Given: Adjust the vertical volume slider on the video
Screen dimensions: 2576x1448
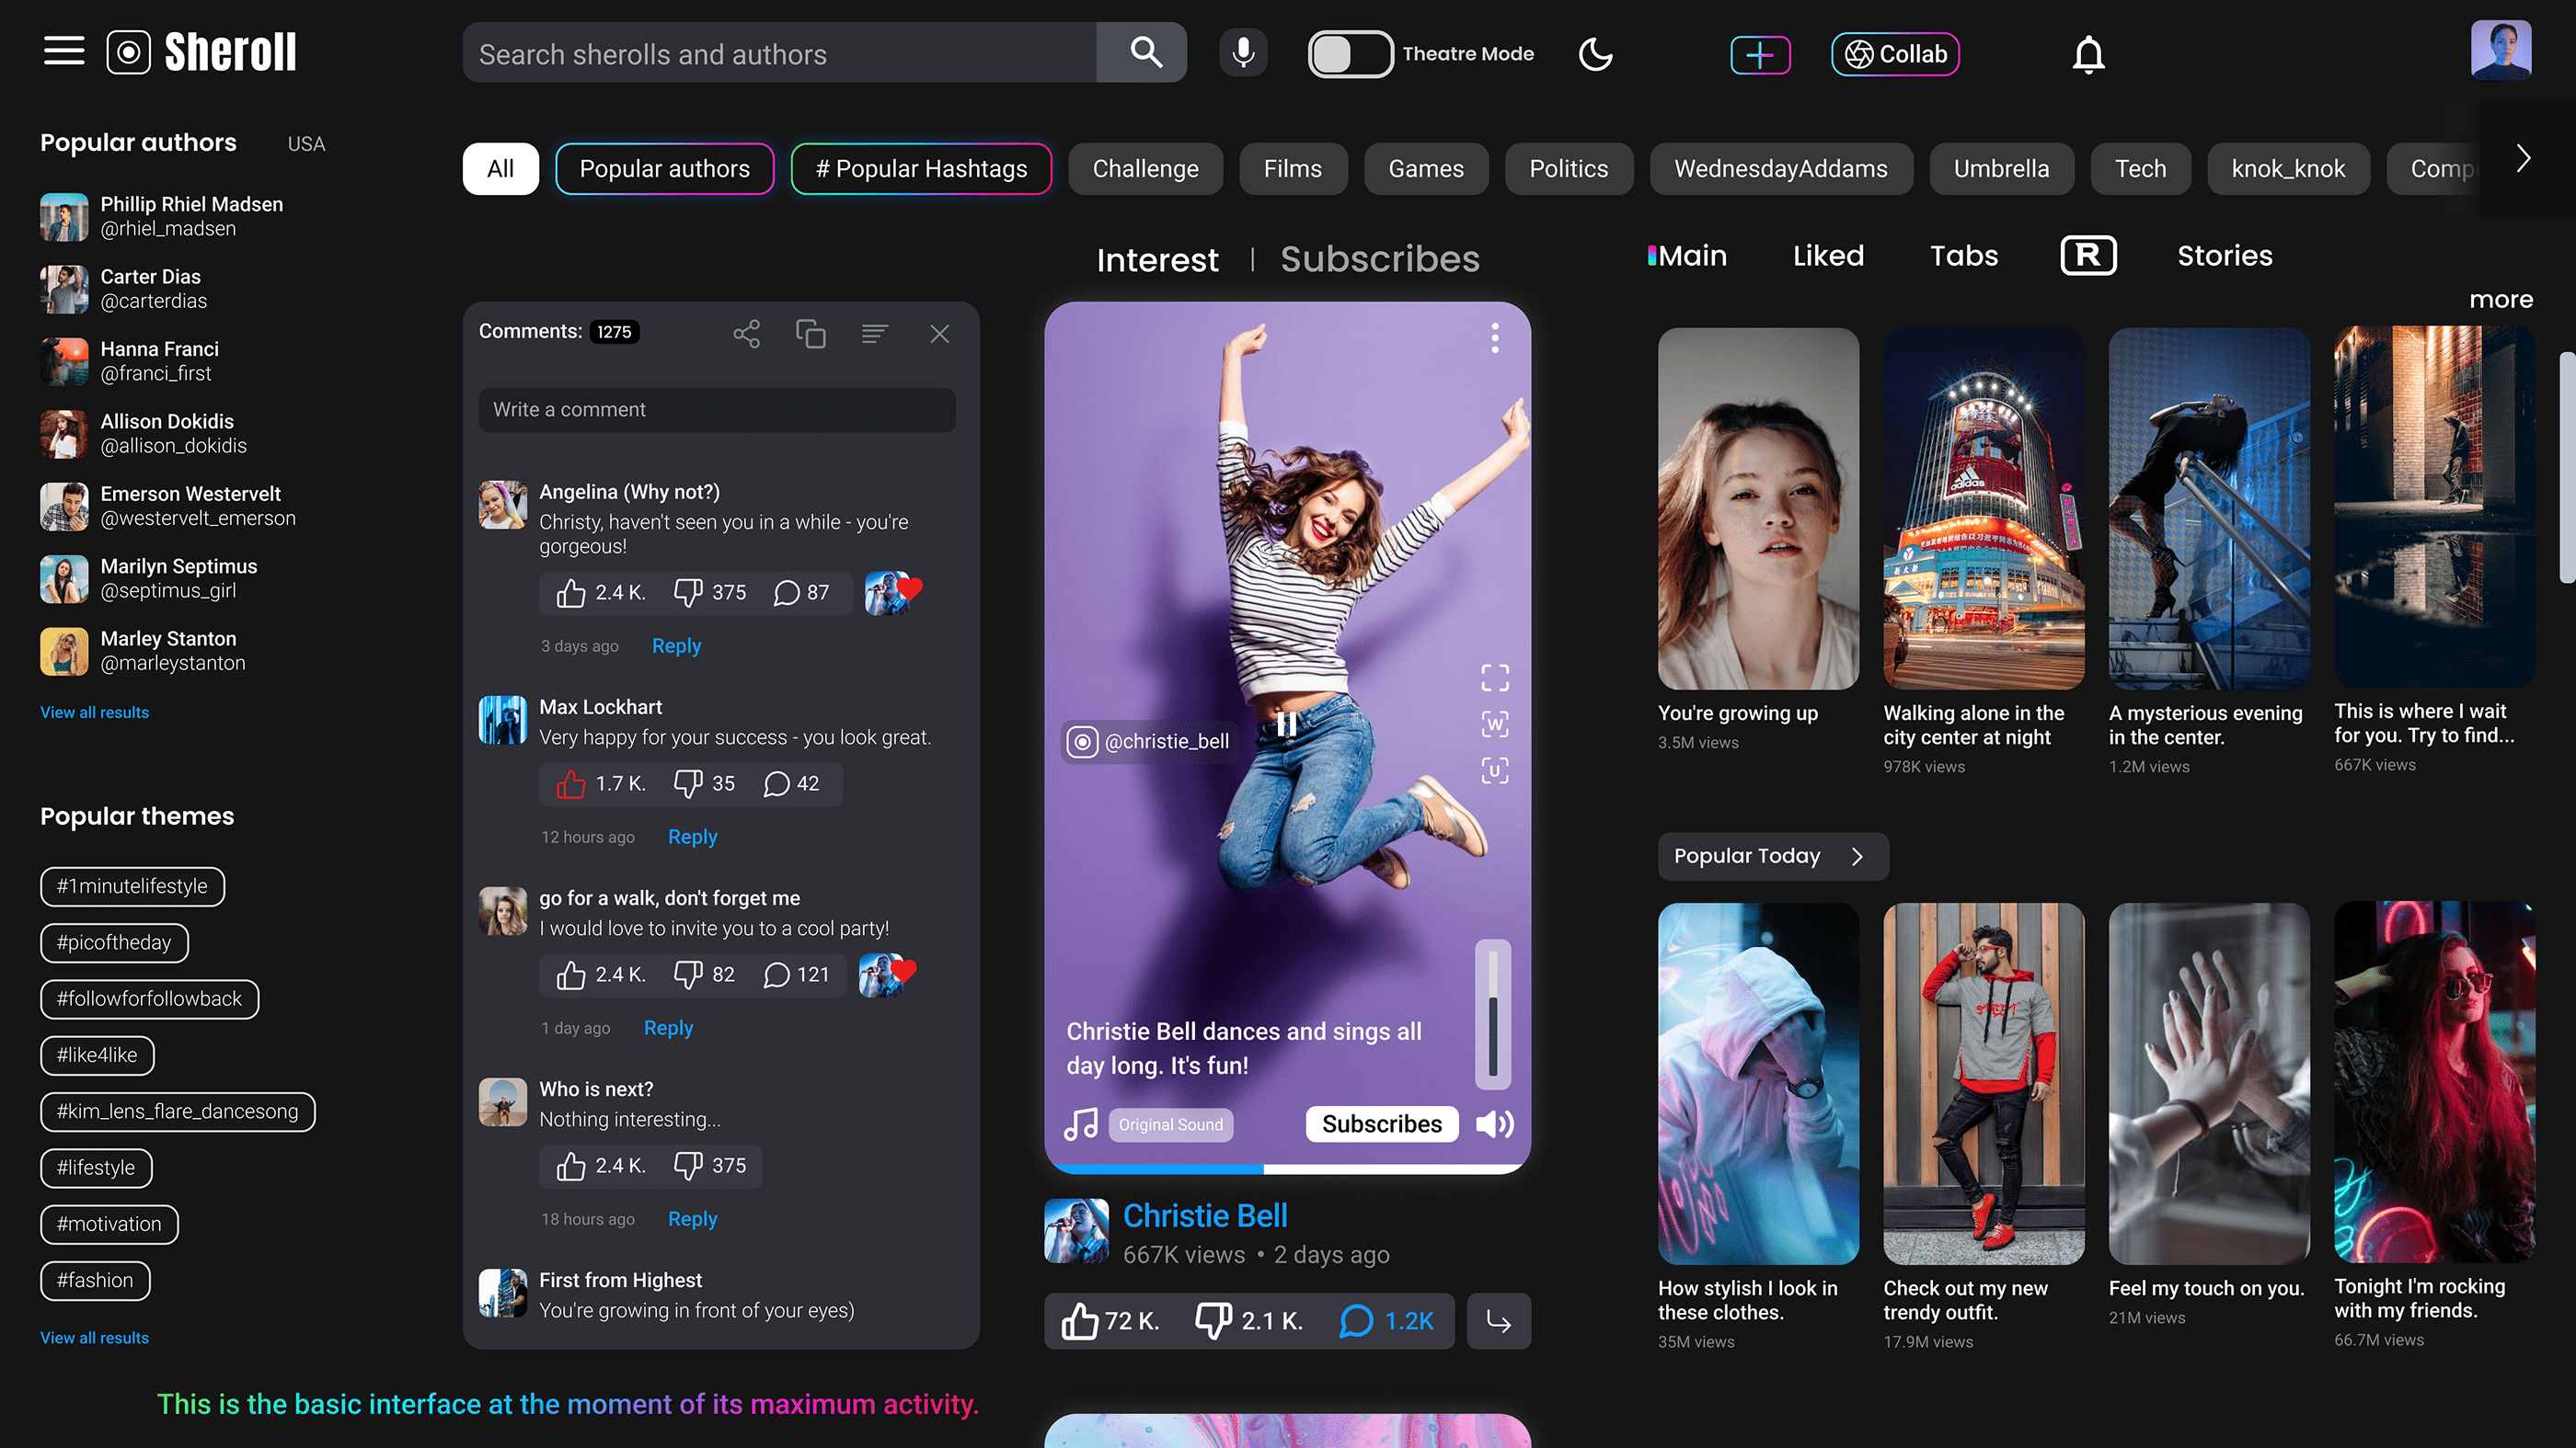Looking at the screenshot, I should 1492,1014.
